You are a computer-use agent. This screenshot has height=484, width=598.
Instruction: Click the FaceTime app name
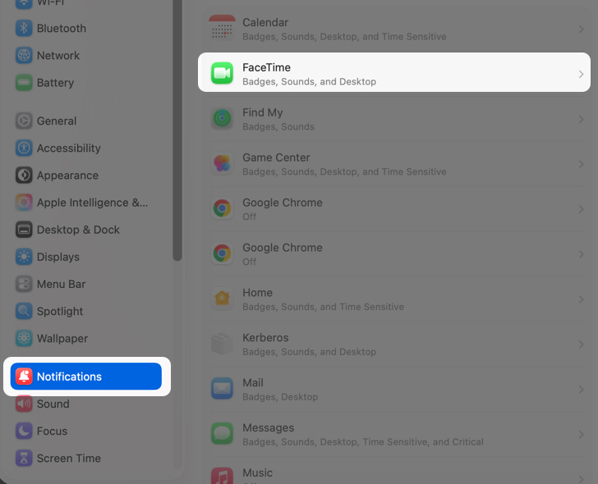tap(267, 67)
